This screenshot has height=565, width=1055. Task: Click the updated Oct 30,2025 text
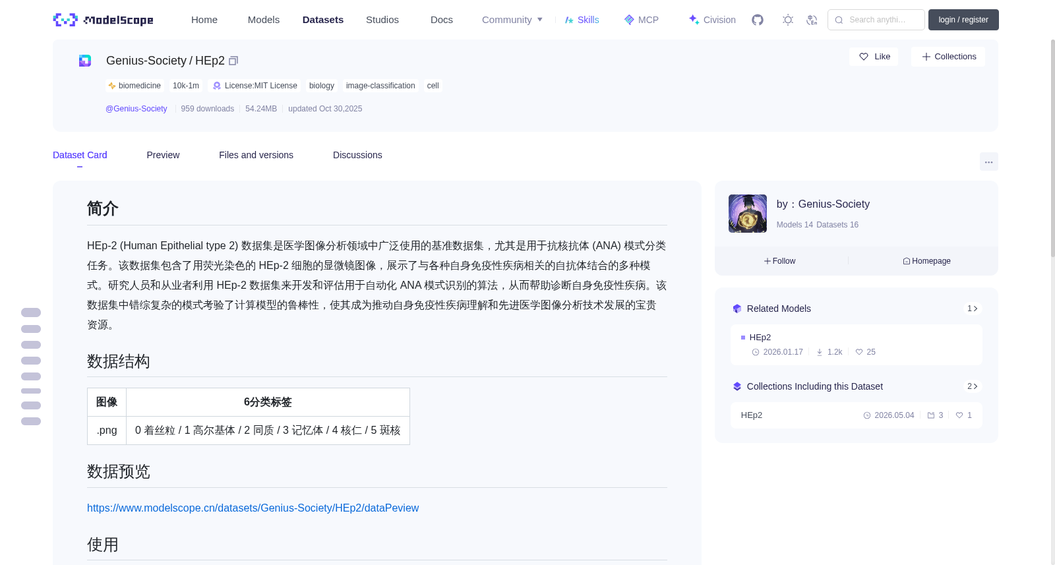[325, 109]
